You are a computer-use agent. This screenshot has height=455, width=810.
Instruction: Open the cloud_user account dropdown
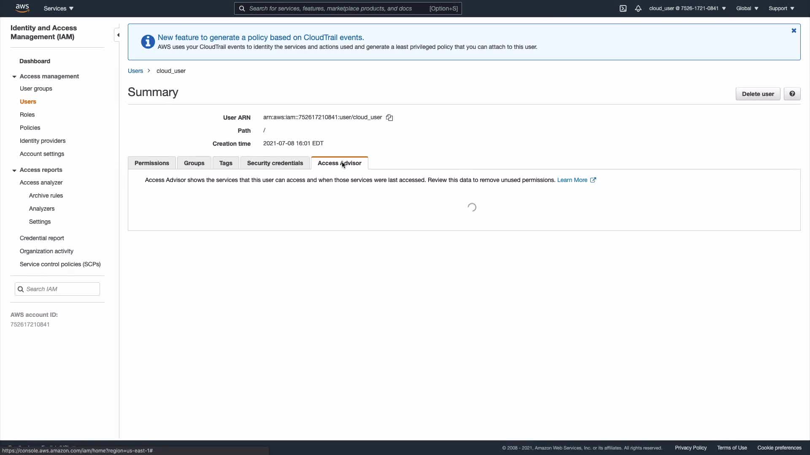tap(687, 8)
